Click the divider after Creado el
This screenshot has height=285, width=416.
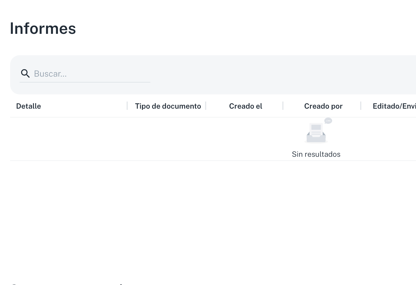coord(283,106)
